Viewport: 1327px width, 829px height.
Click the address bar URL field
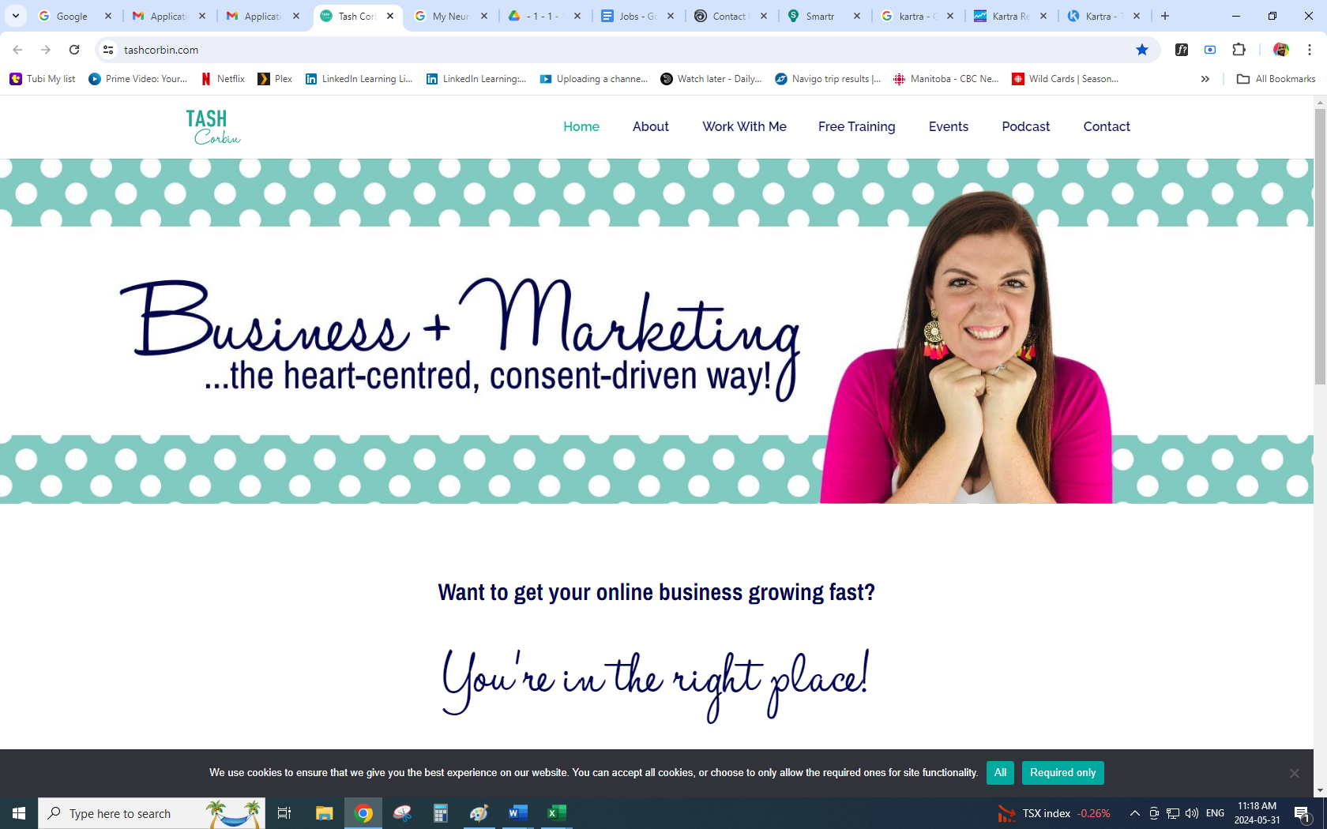[x=553, y=50]
